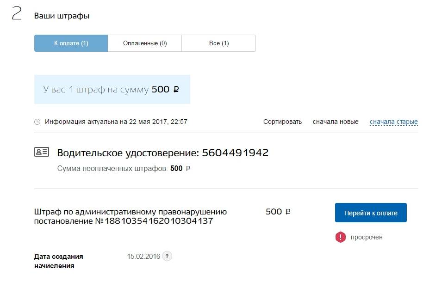The height and width of the screenshot is (281, 423).
Task: Click the просрочен status label
Action: click(367, 237)
